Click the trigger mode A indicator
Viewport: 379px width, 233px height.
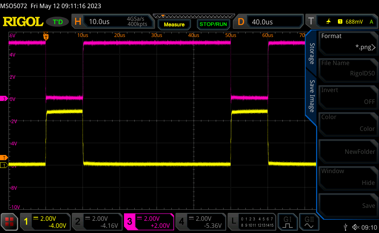371,22
